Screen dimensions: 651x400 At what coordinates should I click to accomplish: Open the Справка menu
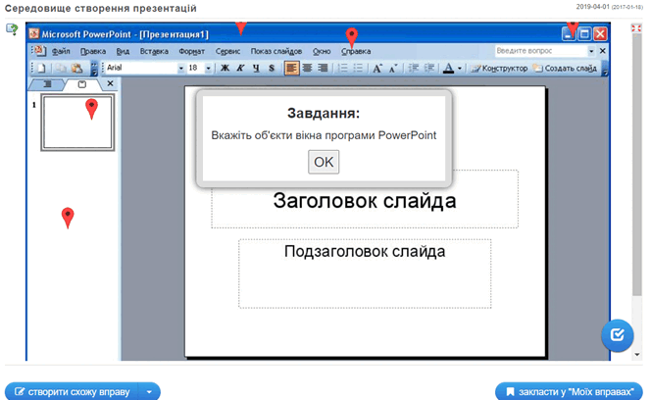[x=356, y=51]
